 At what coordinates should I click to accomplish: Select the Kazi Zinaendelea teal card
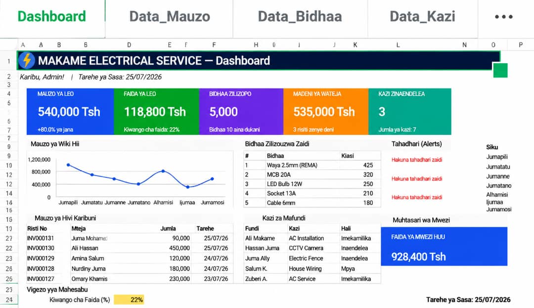(410, 112)
